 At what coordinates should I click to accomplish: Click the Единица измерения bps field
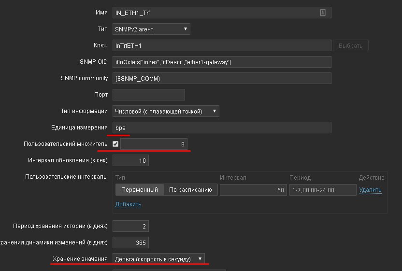222,128
